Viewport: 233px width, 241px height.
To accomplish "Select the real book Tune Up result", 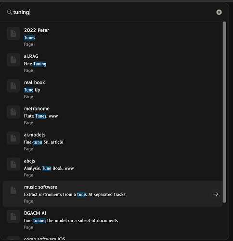I will tap(113, 90).
